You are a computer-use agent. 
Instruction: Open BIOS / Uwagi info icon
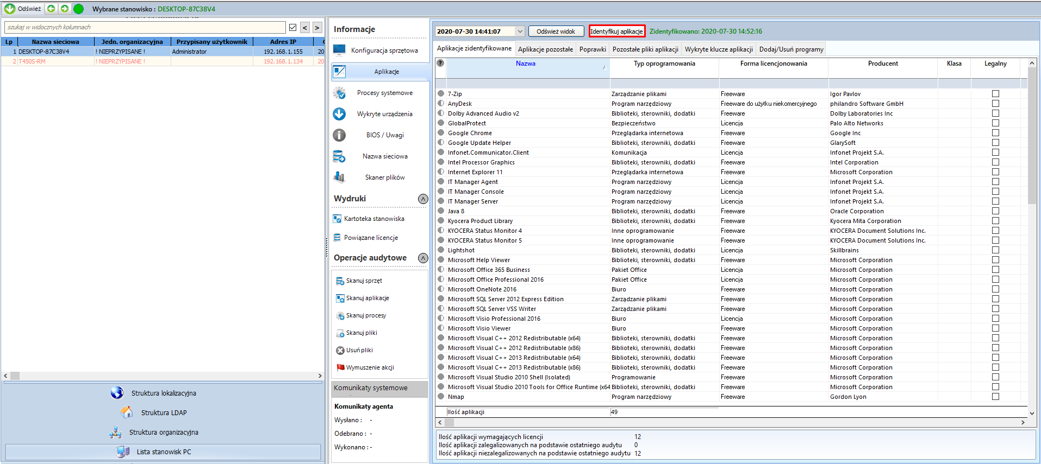click(x=340, y=135)
